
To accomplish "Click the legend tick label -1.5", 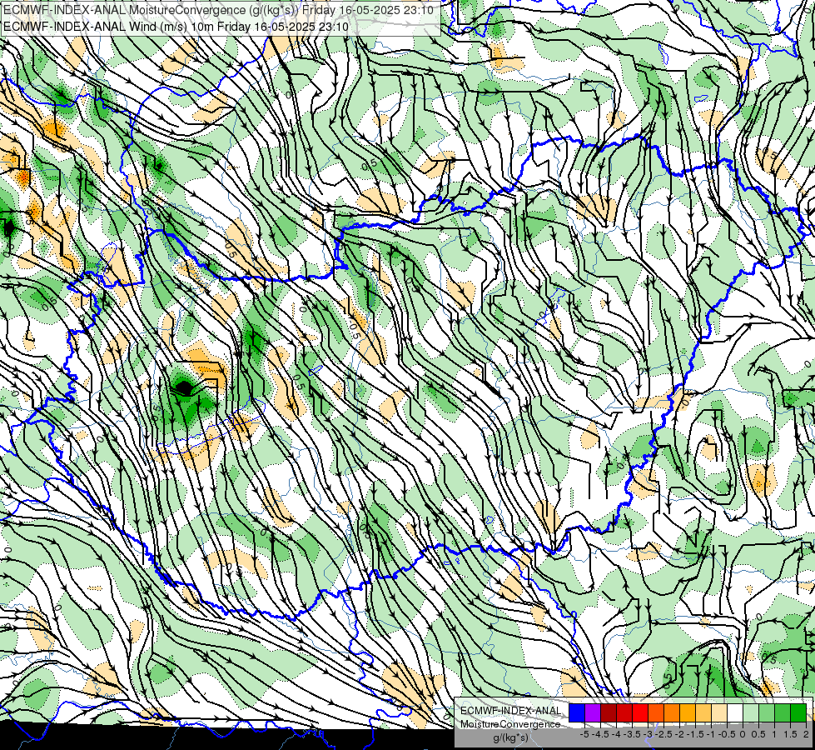I will click(695, 734).
